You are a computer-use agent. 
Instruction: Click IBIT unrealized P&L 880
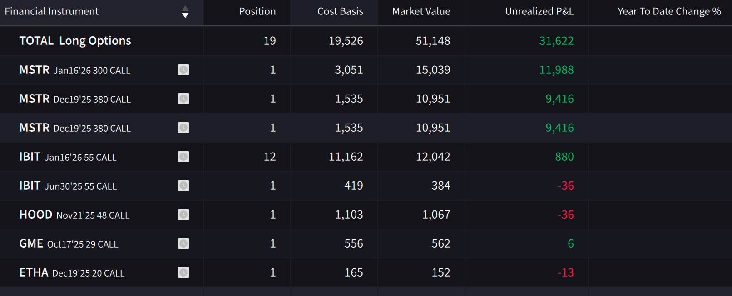point(564,157)
